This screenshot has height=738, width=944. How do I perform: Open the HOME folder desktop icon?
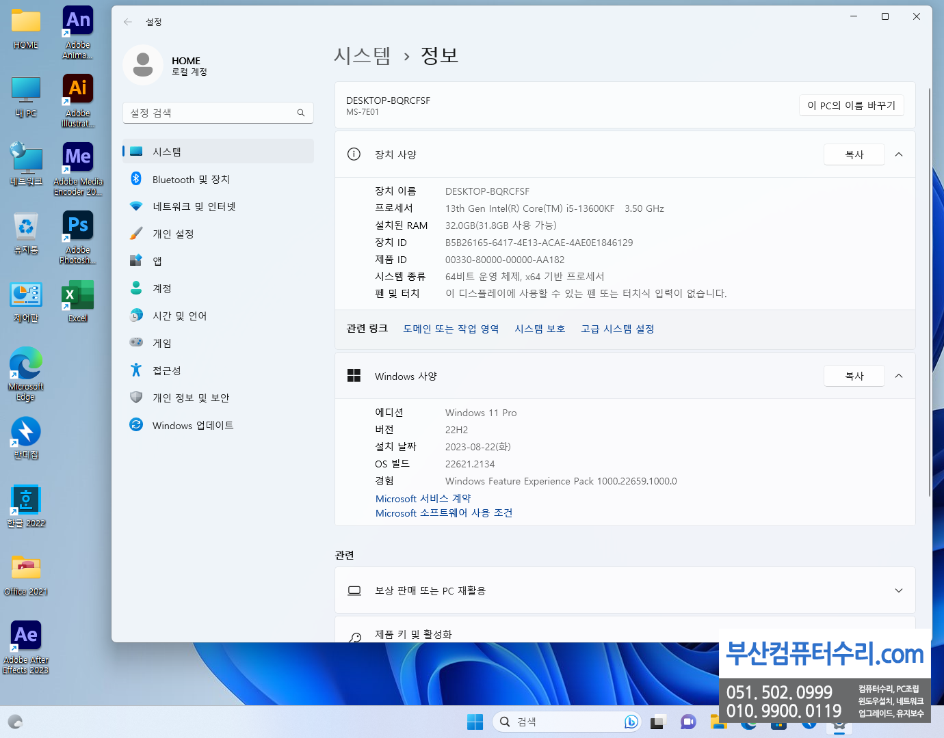[26, 29]
